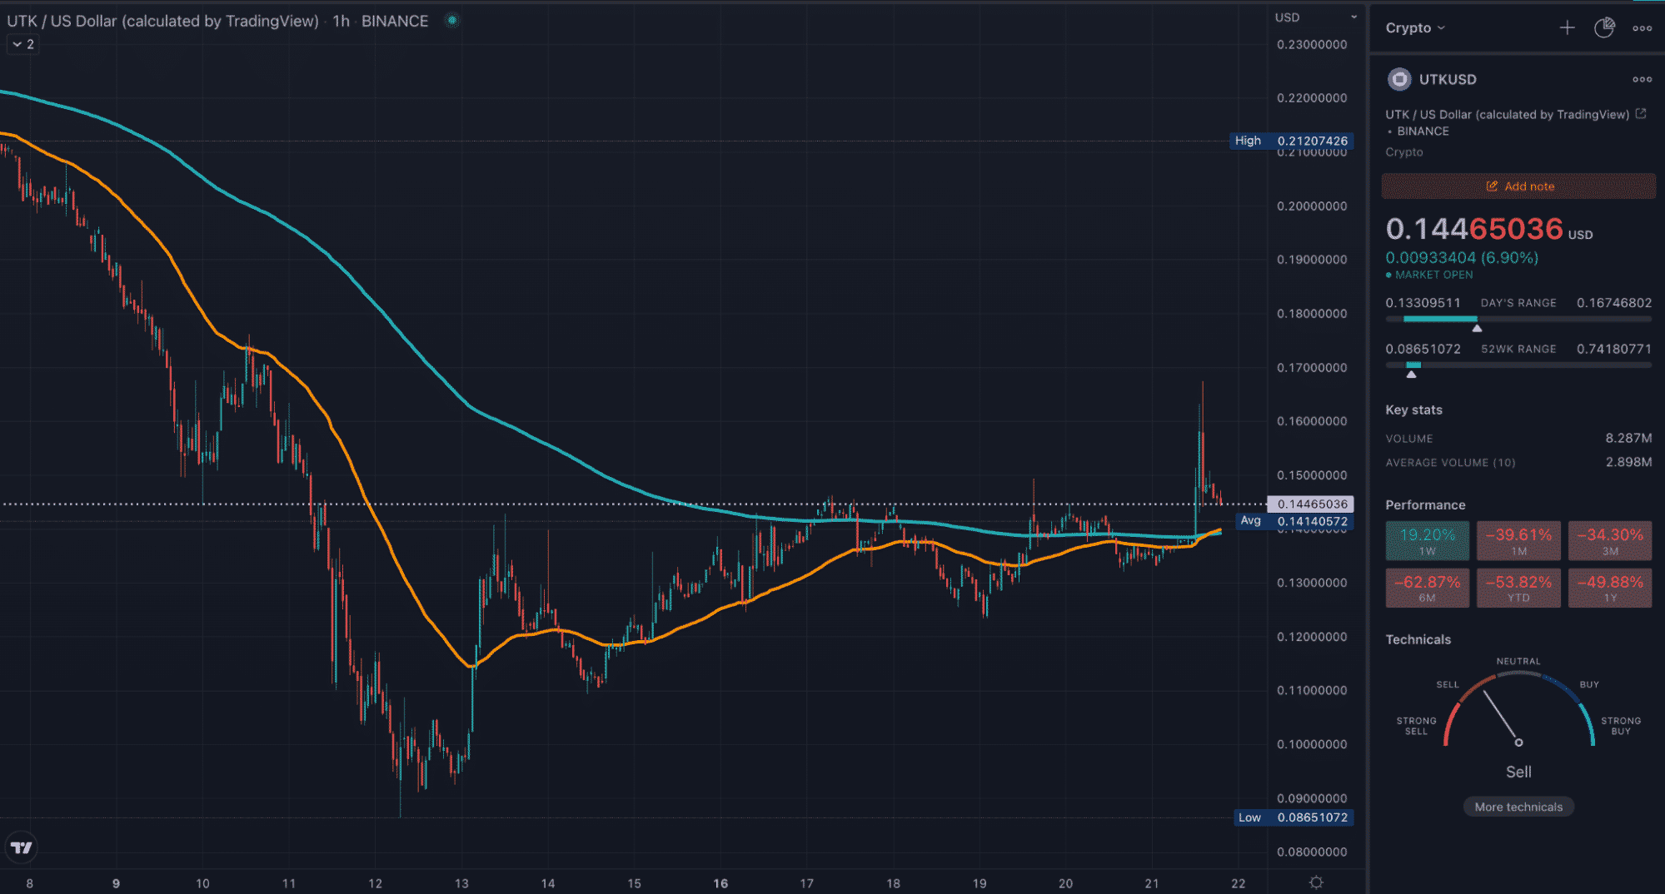Image resolution: width=1665 pixels, height=894 pixels.
Task: Click the High price label 0.21207426
Action: [1291, 141]
